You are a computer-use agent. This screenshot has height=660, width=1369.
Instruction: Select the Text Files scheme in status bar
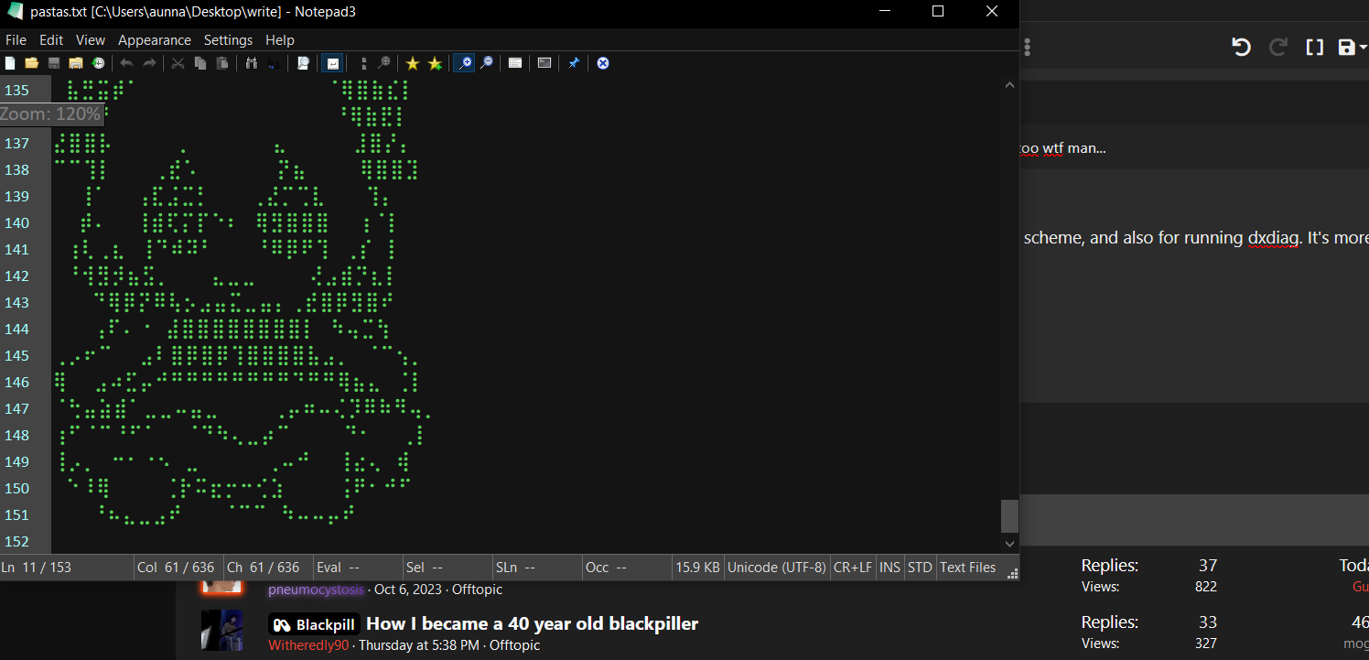pyautogui.click(x=967, y=568)
